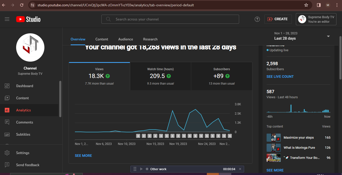This screenshot has width=342, height=175.
Task: Toggle the browser side panel
Action: click(319, 5)
